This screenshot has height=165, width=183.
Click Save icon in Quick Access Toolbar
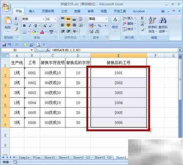(x=4, y=45)
